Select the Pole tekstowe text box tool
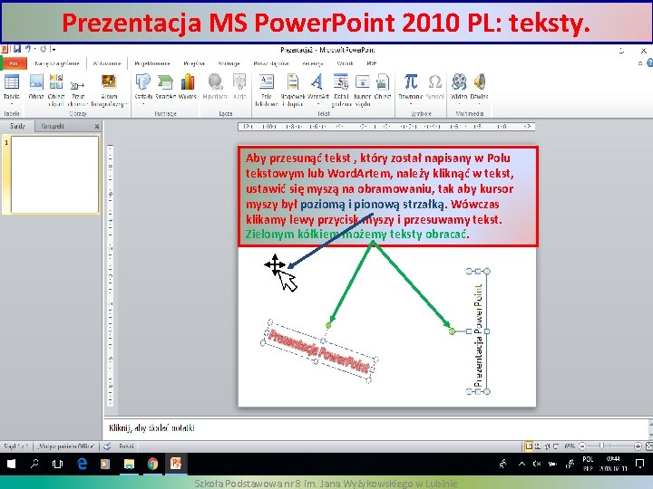This screenshot has height=489, width=653. coord(267,90)
